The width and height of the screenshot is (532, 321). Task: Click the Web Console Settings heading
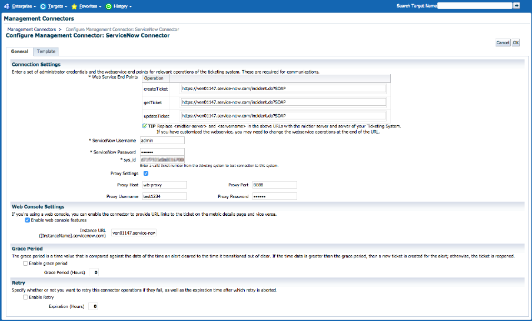(38, 207)
